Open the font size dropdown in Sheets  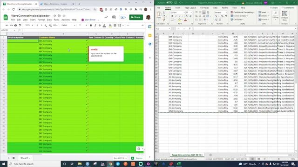click(x=83, y=26)
